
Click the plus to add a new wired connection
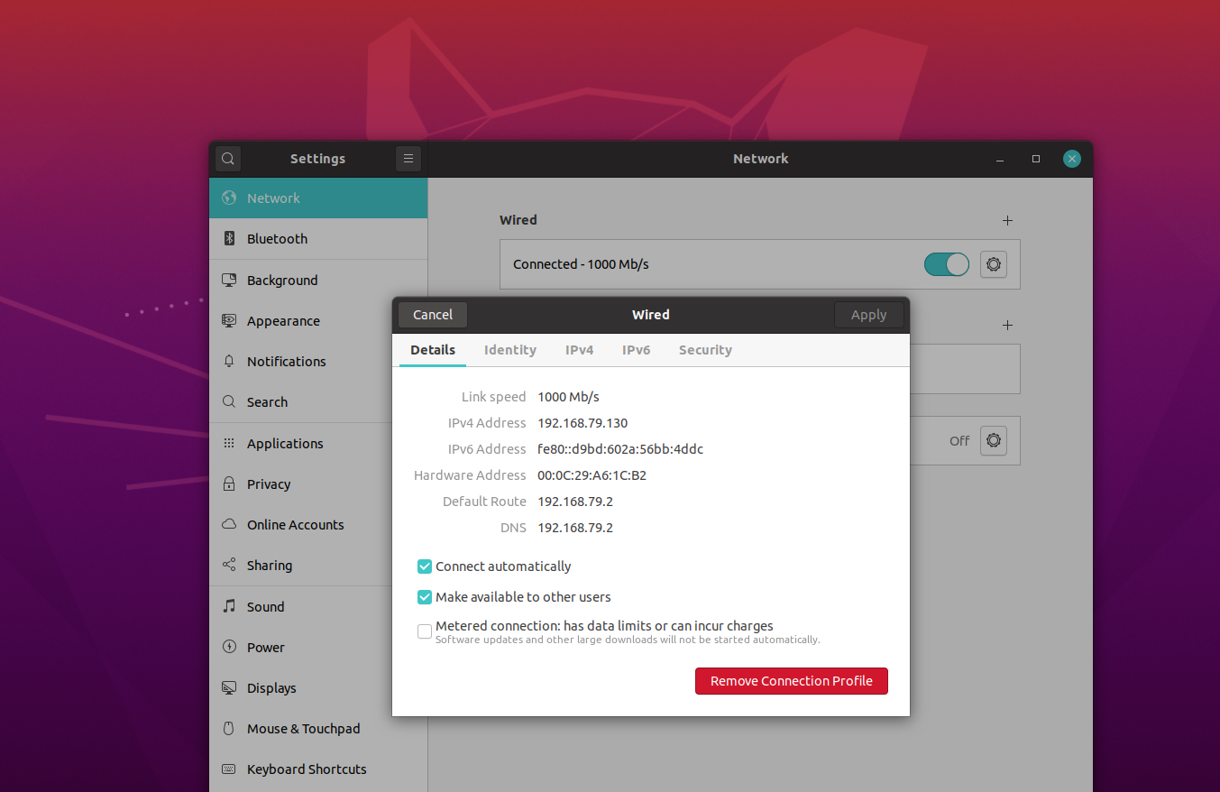click(x=1006, y=219)
